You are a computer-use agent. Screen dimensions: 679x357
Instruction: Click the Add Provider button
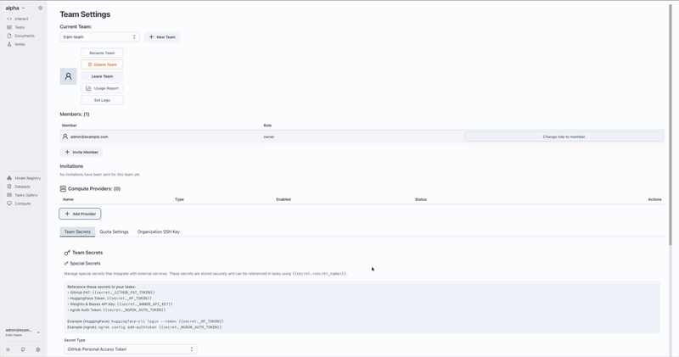[80, 214]
